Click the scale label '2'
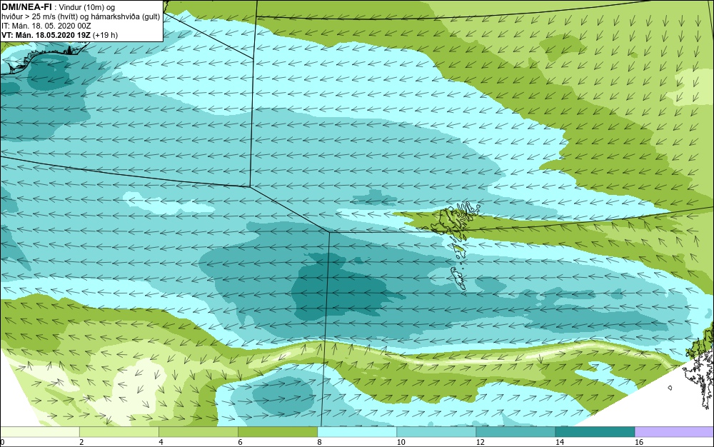 [81, 442]
